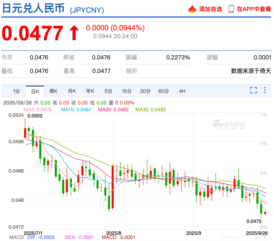This screenshot has height=241, width=274.
Task: Click the 波幅 label
Action: pos(212,57)
